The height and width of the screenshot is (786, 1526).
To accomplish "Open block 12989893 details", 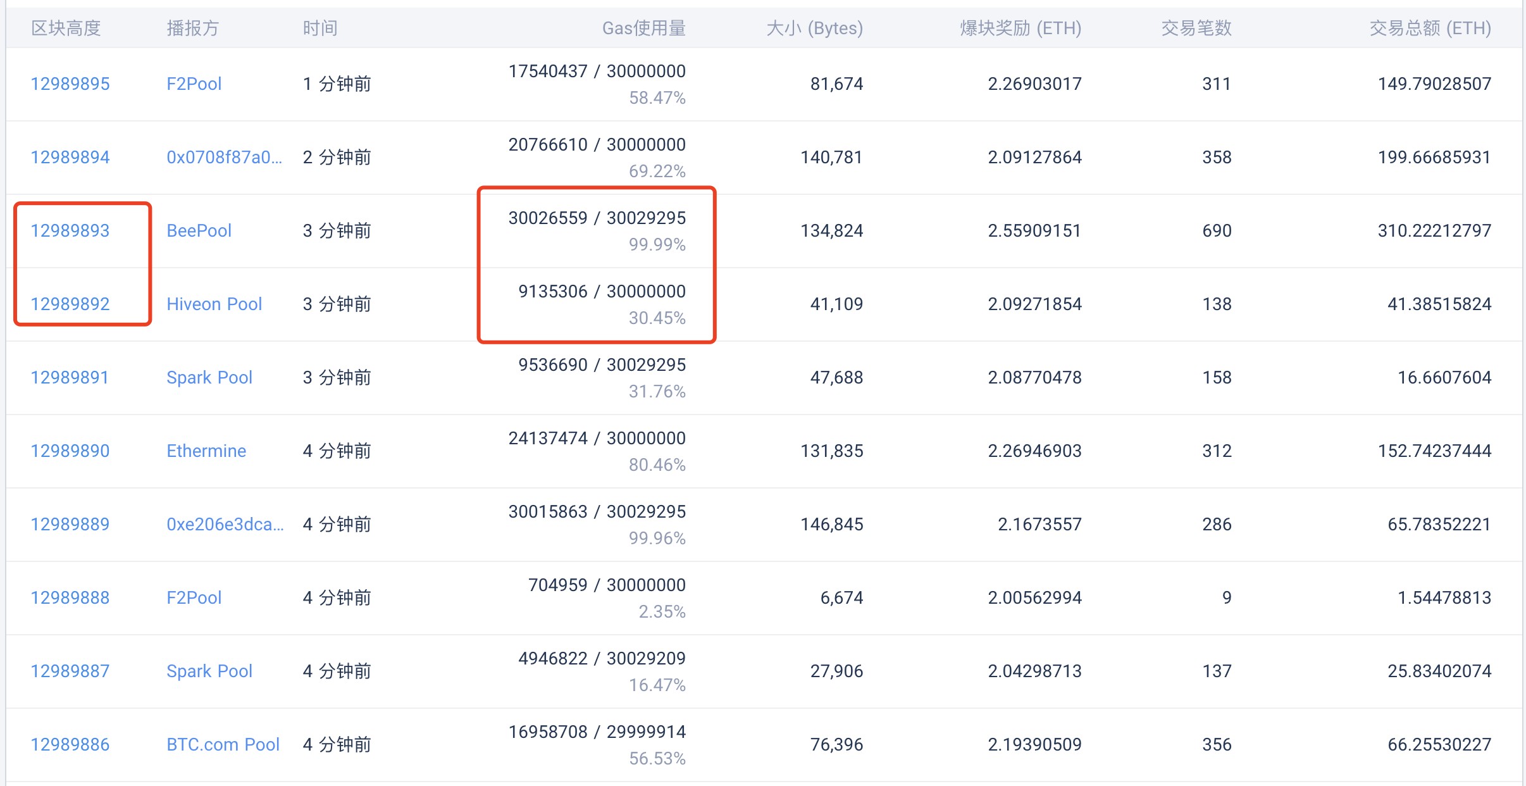I will pos(70,230).
